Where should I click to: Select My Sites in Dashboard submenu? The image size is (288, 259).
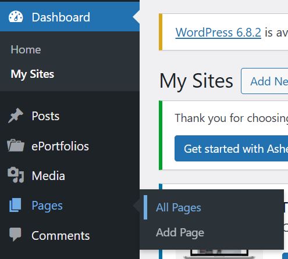point(33,74)
